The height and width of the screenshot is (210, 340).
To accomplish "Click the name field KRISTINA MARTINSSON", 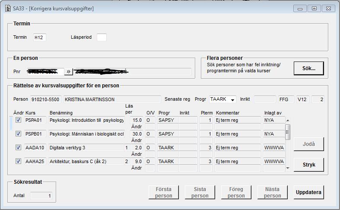I will tap(112, 99).
